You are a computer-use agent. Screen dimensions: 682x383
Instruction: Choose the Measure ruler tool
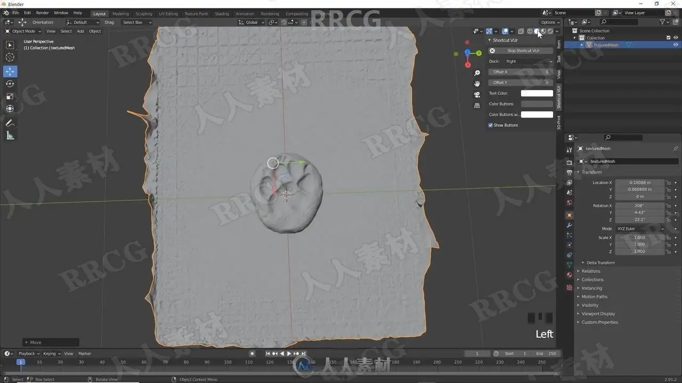(x=10, y=136)
